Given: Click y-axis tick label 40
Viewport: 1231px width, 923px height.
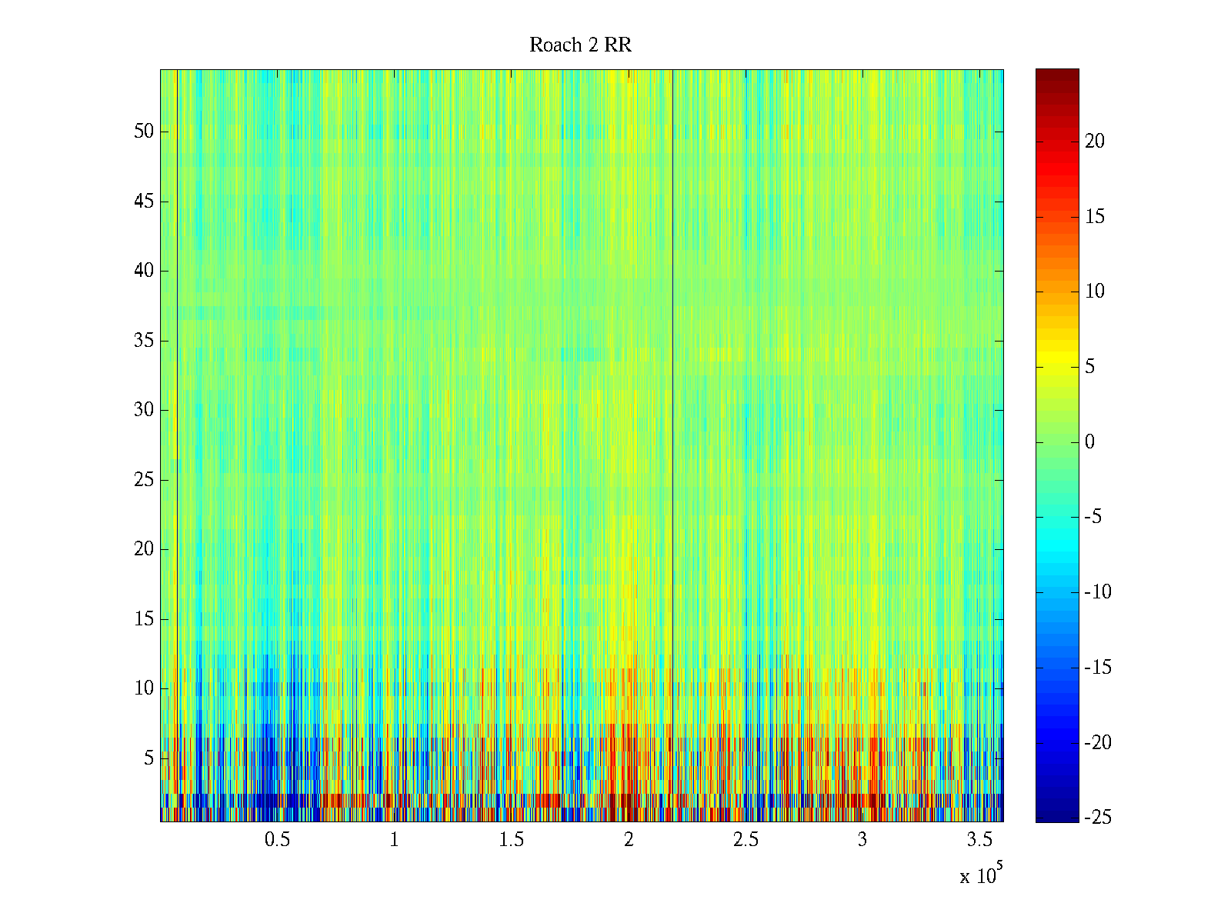Looking at the screenshot, I should click(x=144, y=271).
